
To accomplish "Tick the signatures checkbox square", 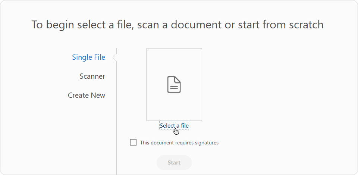I will pos(133,143).
